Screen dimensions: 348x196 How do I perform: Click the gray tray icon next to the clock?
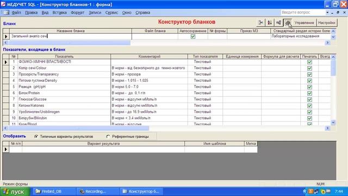(328, 191)
